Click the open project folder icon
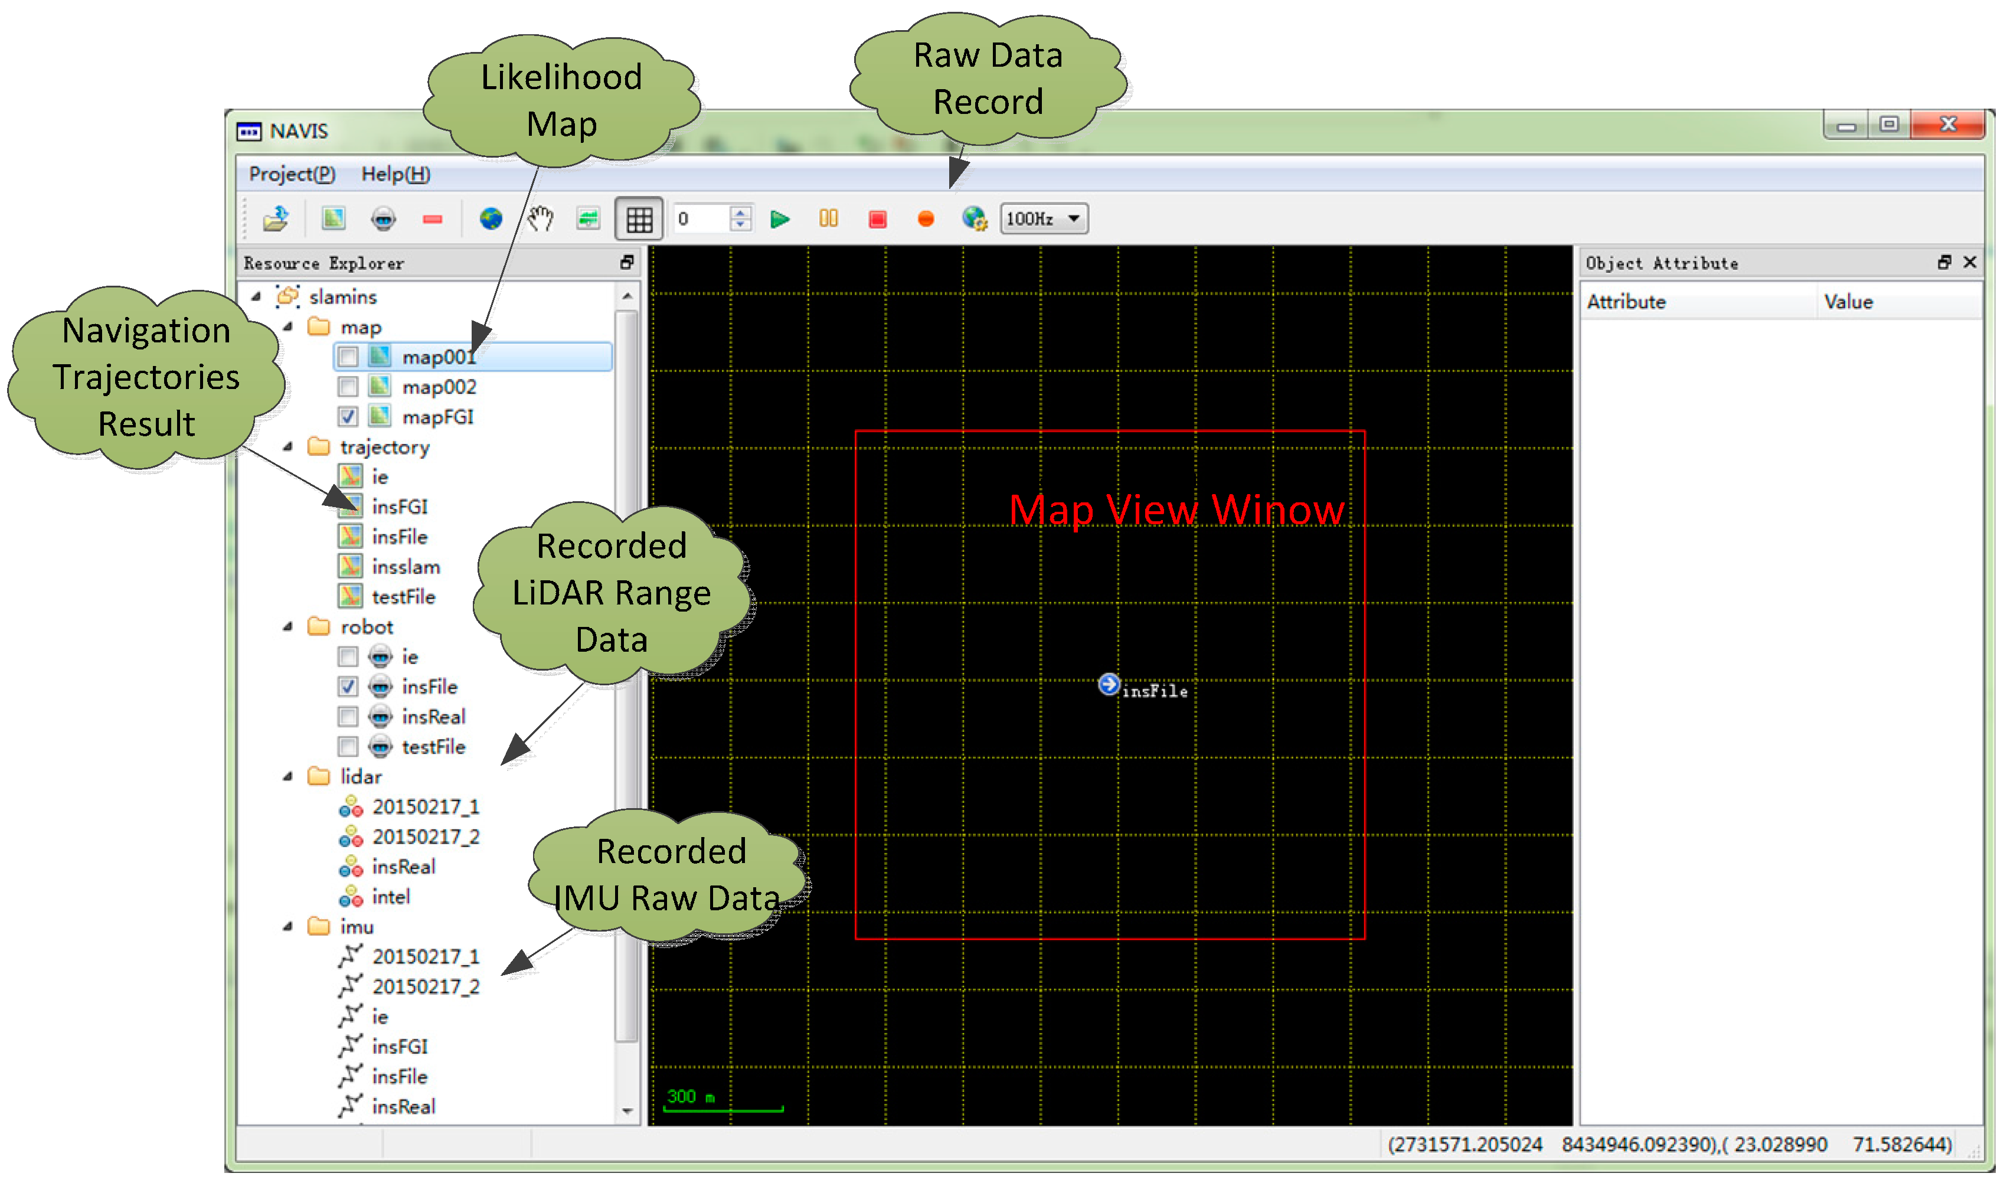2007x1183 pixels. 276,218
